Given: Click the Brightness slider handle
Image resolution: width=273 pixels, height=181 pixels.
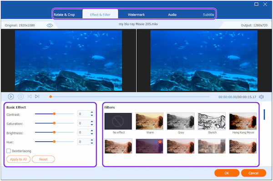Looking at the screenshot, I should 54,132.
